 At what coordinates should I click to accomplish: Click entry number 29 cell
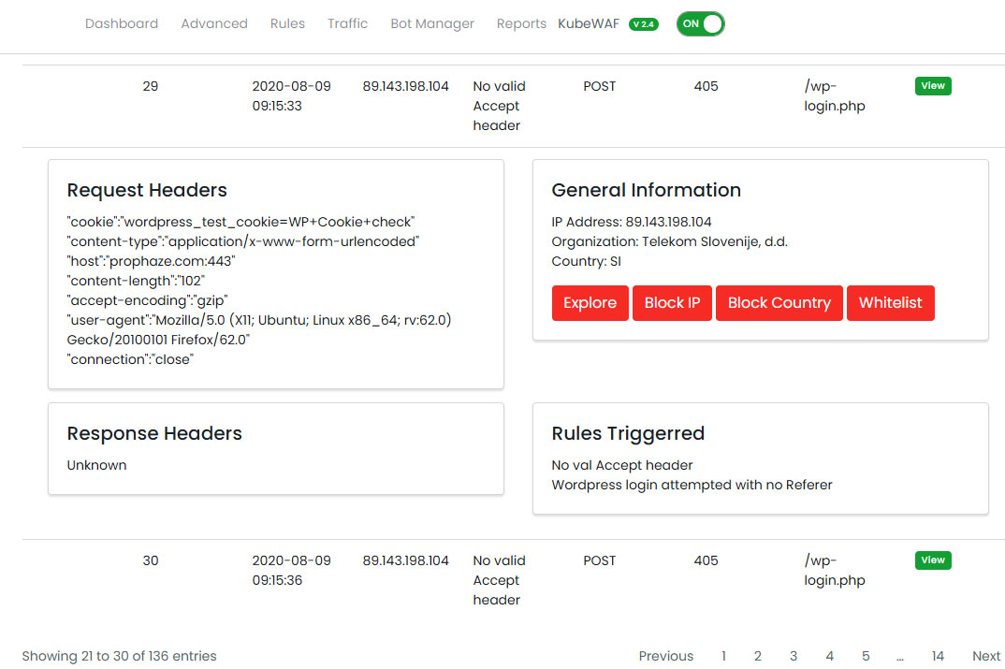[151, 86]
